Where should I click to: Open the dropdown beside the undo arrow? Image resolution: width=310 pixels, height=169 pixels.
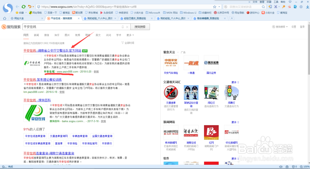[x=33, y=7]
